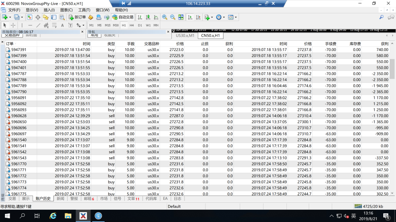Image resolution: width=396 pixels, height=222 pixels.
Task: Switch to the US30.x,M1 chart tab
Action: [185, 36]
